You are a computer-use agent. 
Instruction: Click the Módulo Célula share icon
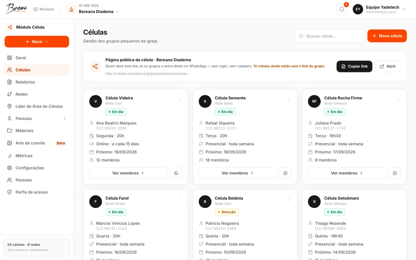point(10,27)
